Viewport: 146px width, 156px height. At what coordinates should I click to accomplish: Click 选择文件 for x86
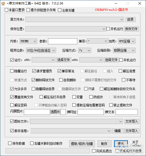[63, 60]
